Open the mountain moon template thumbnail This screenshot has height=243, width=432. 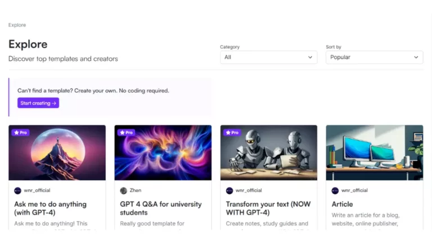pyautogui.click(x=57, y=152)
